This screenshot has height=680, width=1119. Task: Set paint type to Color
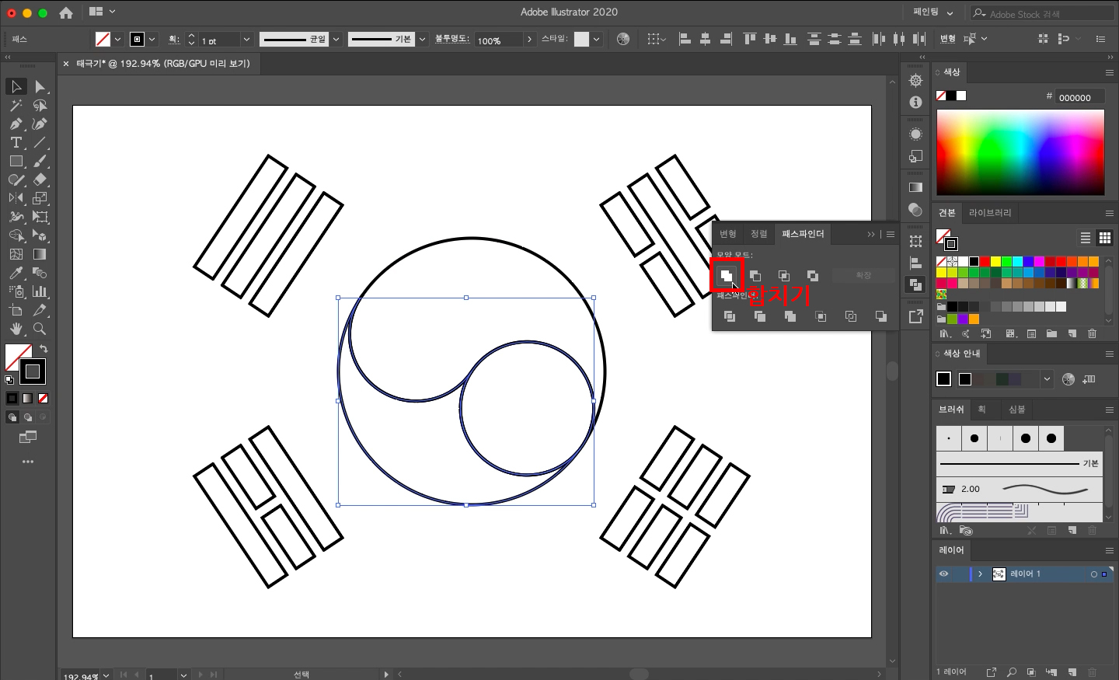12,398
